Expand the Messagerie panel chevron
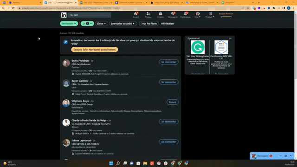Image resolution: width=297 pixels, height=167 pixels. click(291, 156)
